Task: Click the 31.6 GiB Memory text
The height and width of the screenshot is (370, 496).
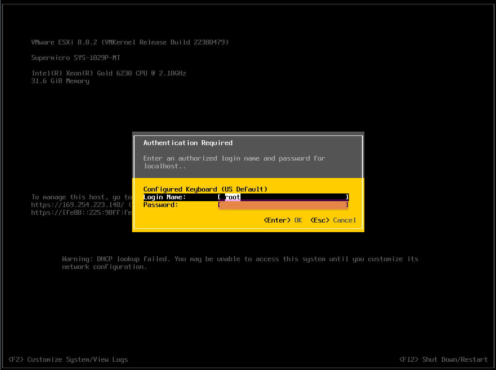Action: click(x=60, y=81)
